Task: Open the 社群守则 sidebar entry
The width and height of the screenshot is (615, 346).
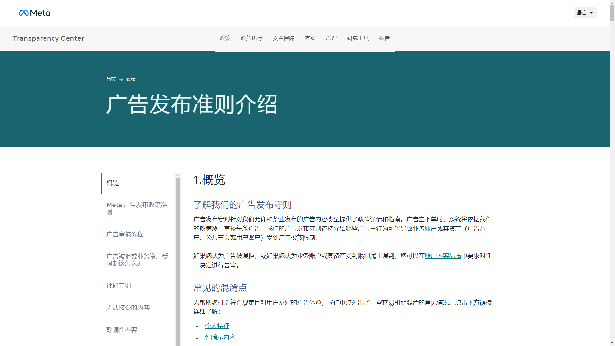Action: pos(118,285)
